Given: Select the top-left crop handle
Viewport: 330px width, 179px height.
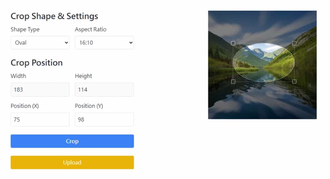Looking at the screenshot, I should click(233, 43).
